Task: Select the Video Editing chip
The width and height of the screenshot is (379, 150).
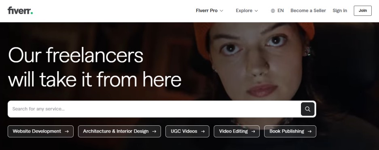Action: click(237, 131)
